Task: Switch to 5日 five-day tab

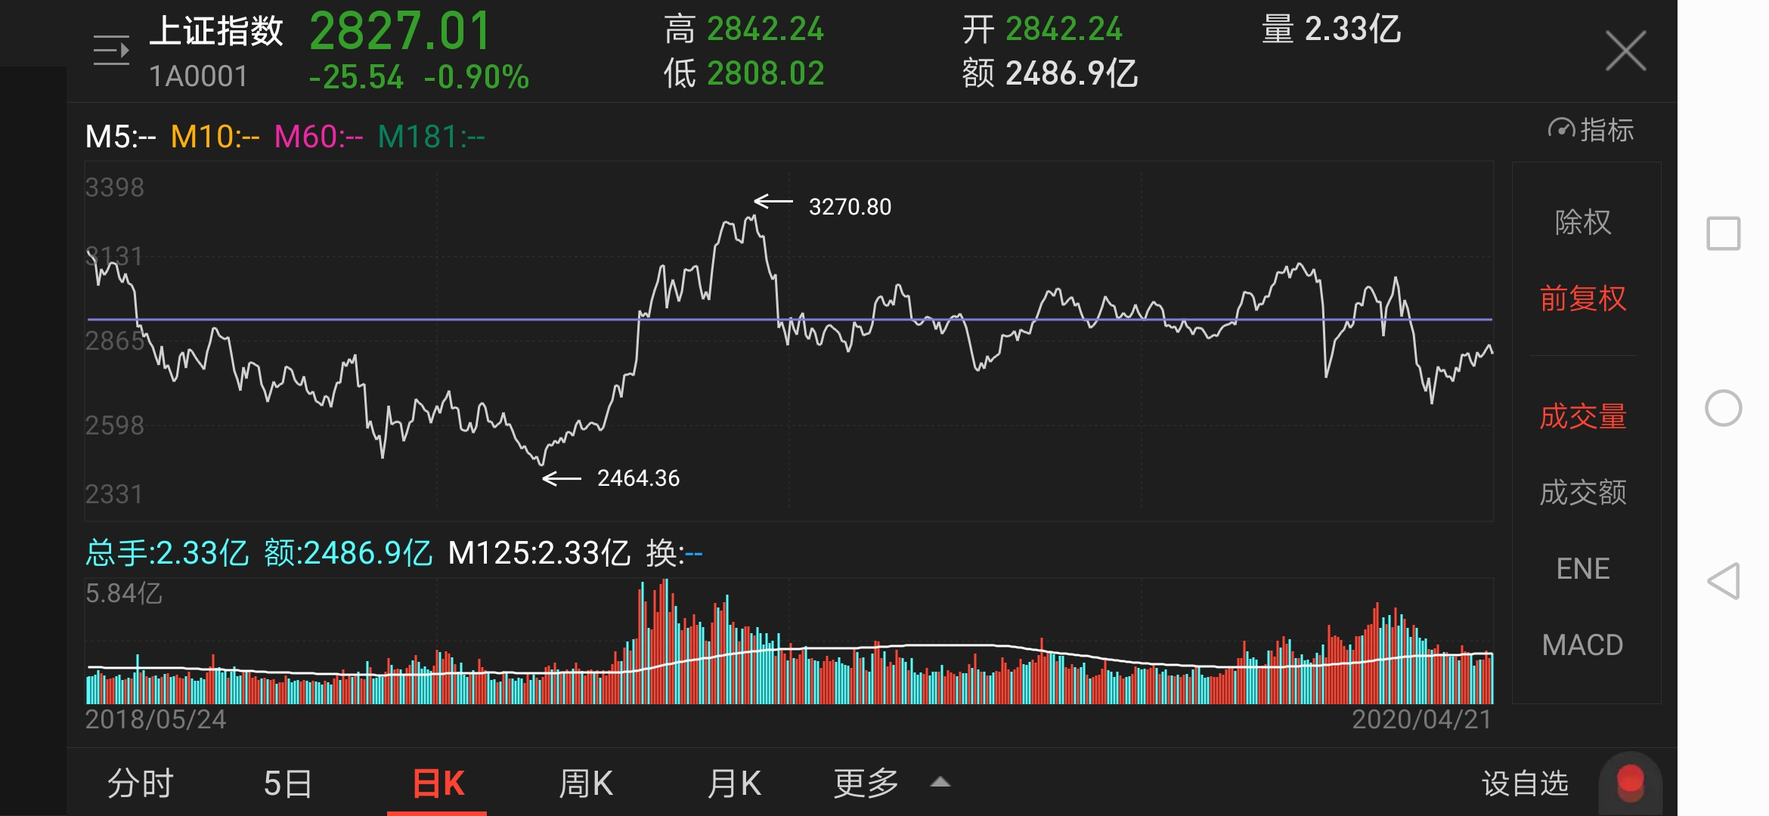Action: click(288, 783)
